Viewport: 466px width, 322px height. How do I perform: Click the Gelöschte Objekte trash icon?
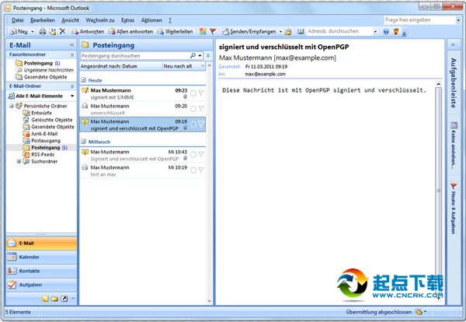(x=26, y=120)
